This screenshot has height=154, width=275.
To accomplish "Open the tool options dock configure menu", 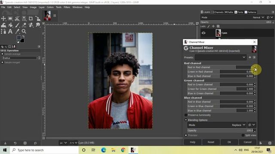I will point(39,47).
